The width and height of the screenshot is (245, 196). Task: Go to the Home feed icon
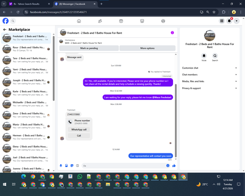[79, 21]
